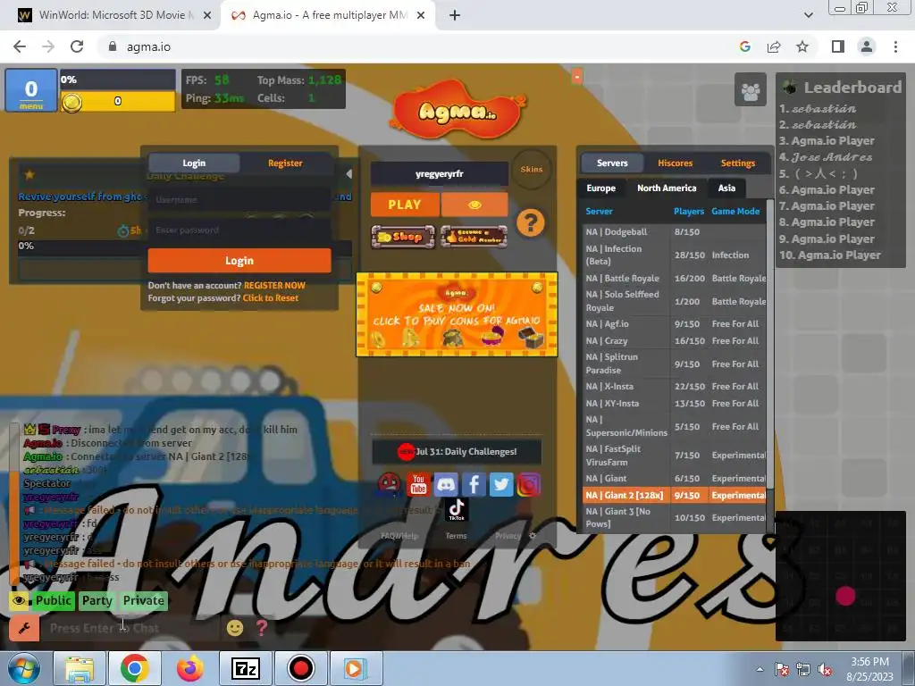Click the REGISTER NOW link
Image resolution: width=915 pixels, height=686 pixels.
point(274,286)
